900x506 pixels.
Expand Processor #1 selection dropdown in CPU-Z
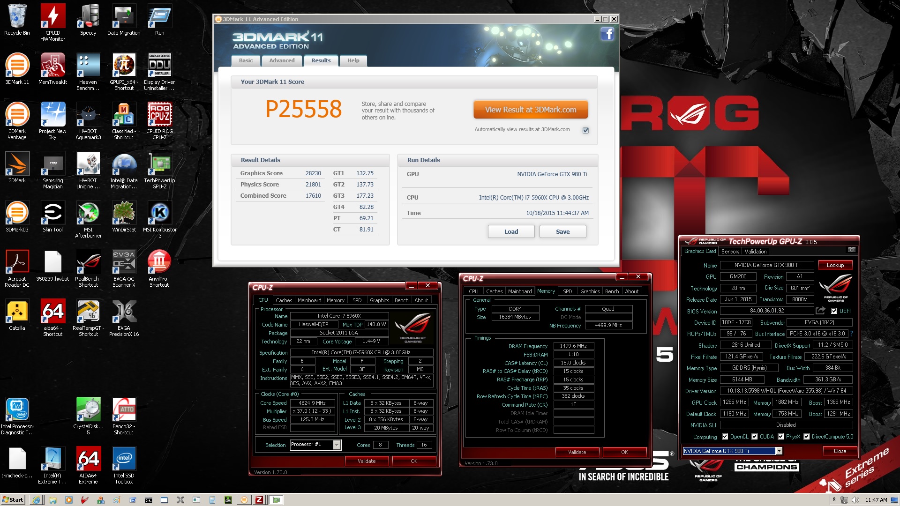[337, 445]
